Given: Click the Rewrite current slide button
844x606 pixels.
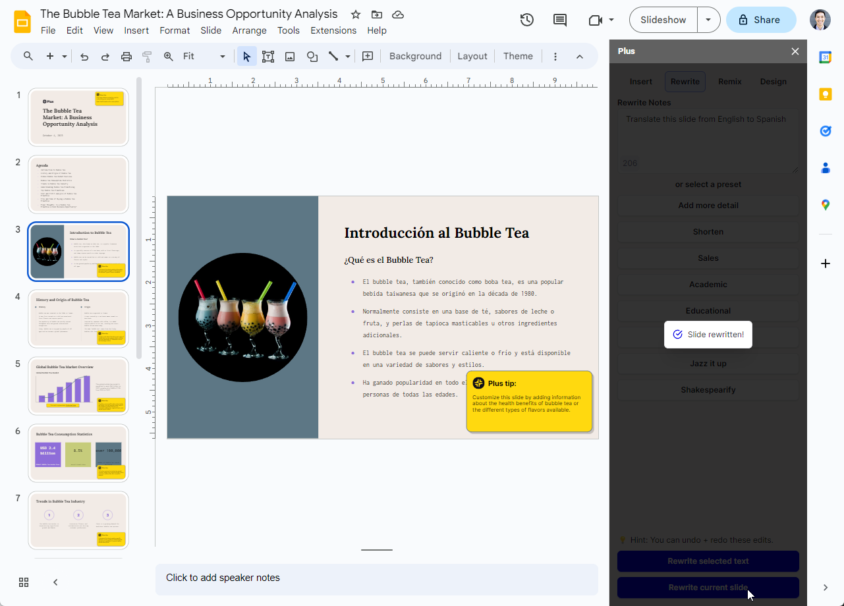Looking at the screenshot, I should tap(708, 587).
